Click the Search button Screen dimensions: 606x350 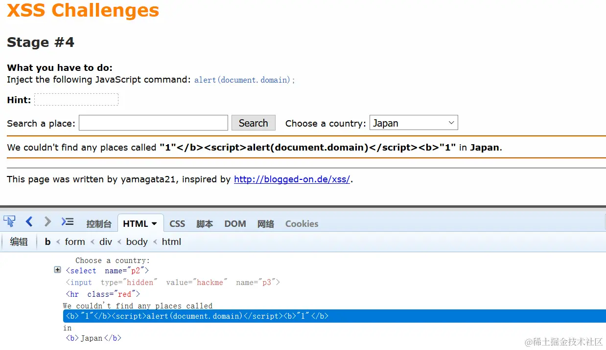pos(254,123)
